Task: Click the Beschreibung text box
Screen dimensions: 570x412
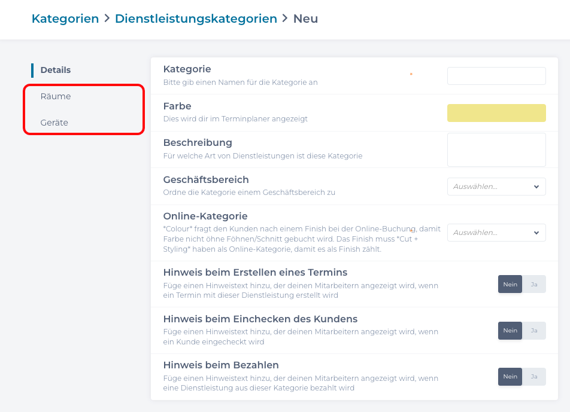Action: point(496,149)
